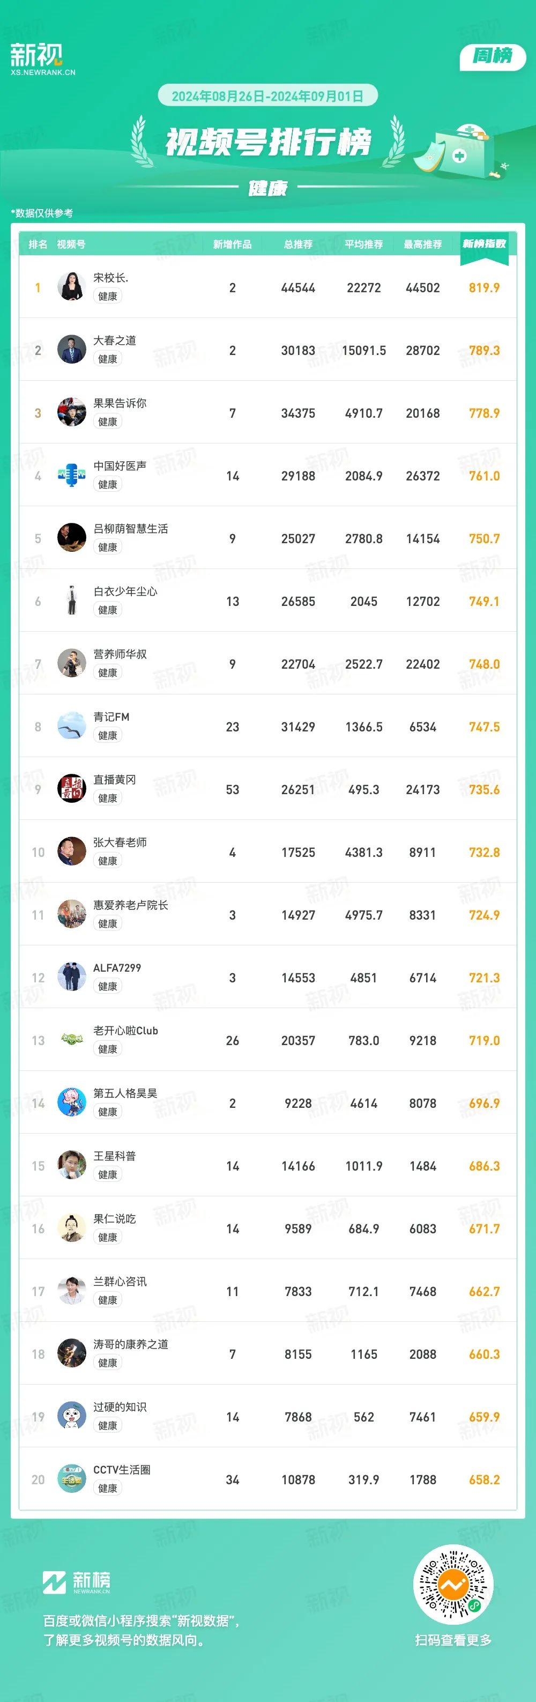Viewport: 536px width, 1702px height.
Task: Click the CCTV生活圈 logo avatar
Action: pyautogui.click(x=71, y=1479)
